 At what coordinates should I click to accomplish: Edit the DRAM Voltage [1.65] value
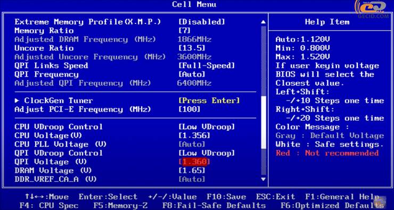click(x=192, y=171)
